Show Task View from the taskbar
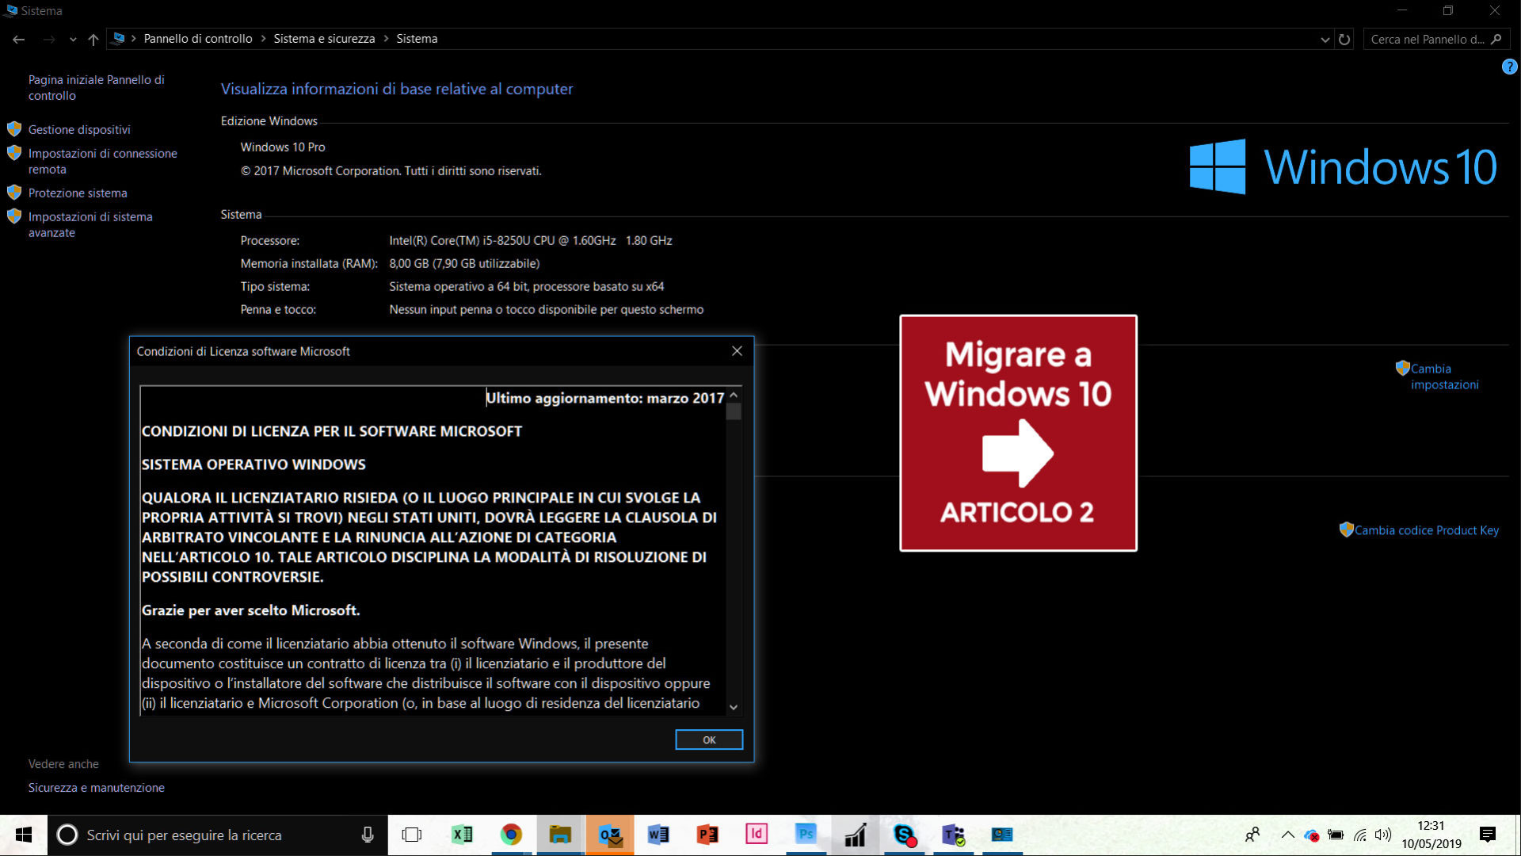Image resolution: width=1521 pixels, height=856 pixels. click(x=411, y=835)
